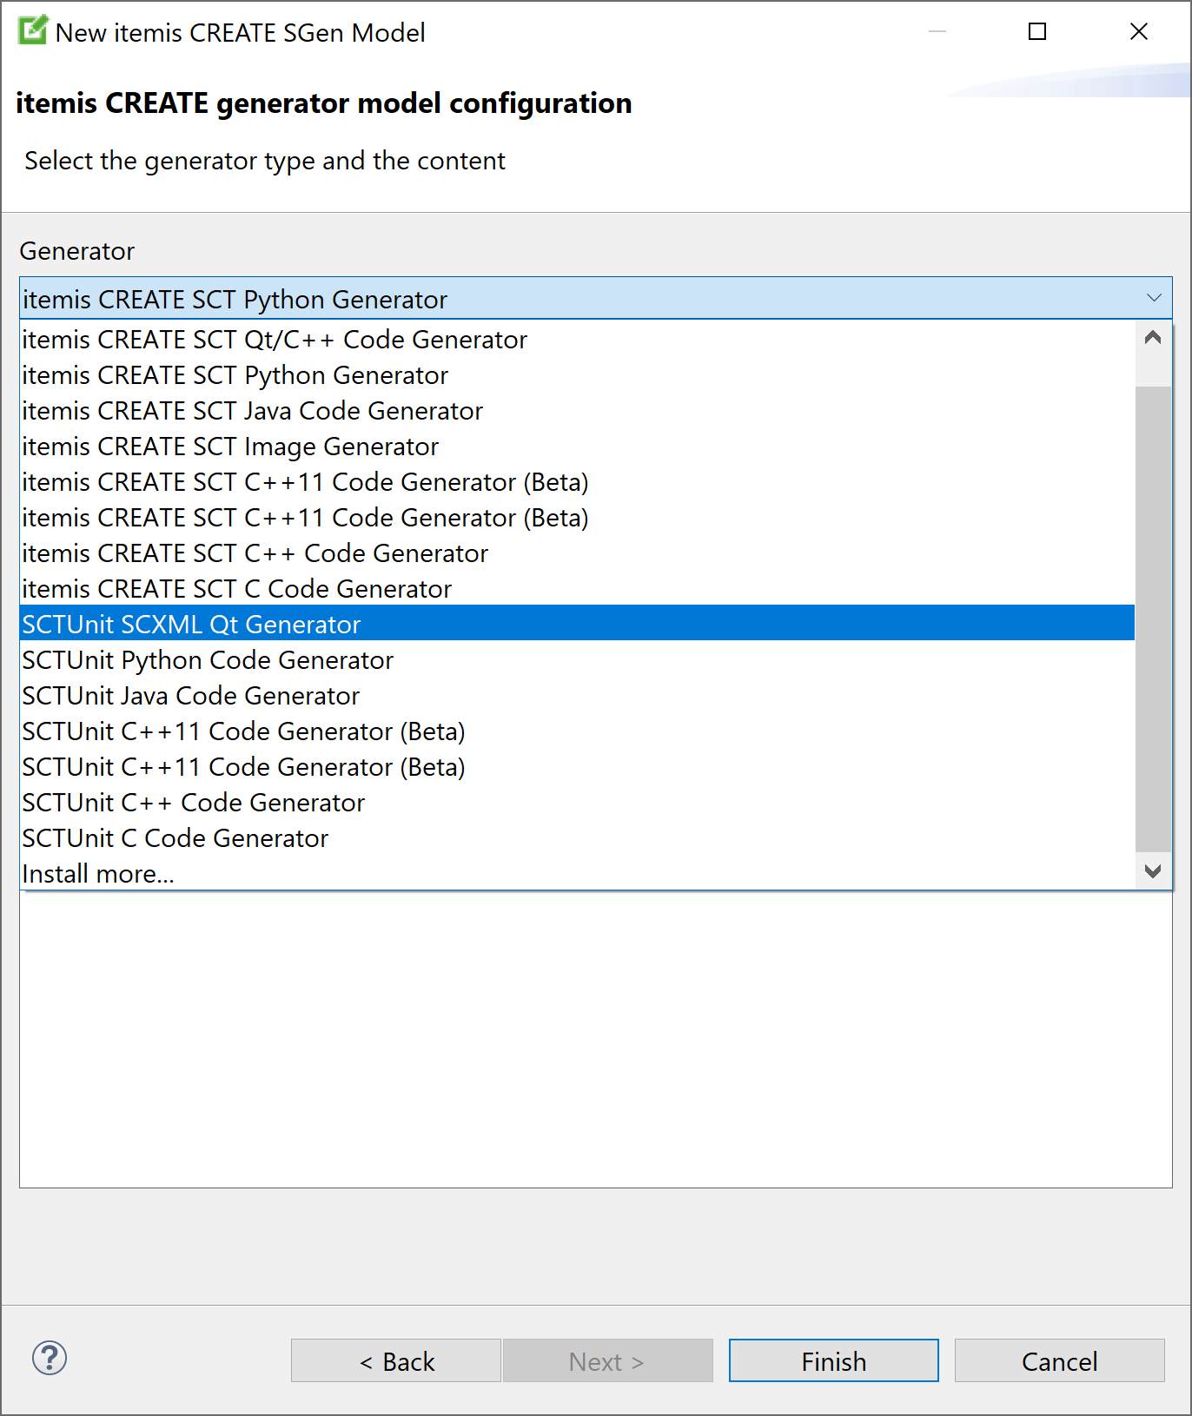Go back with the Back button

(396, 1360)
